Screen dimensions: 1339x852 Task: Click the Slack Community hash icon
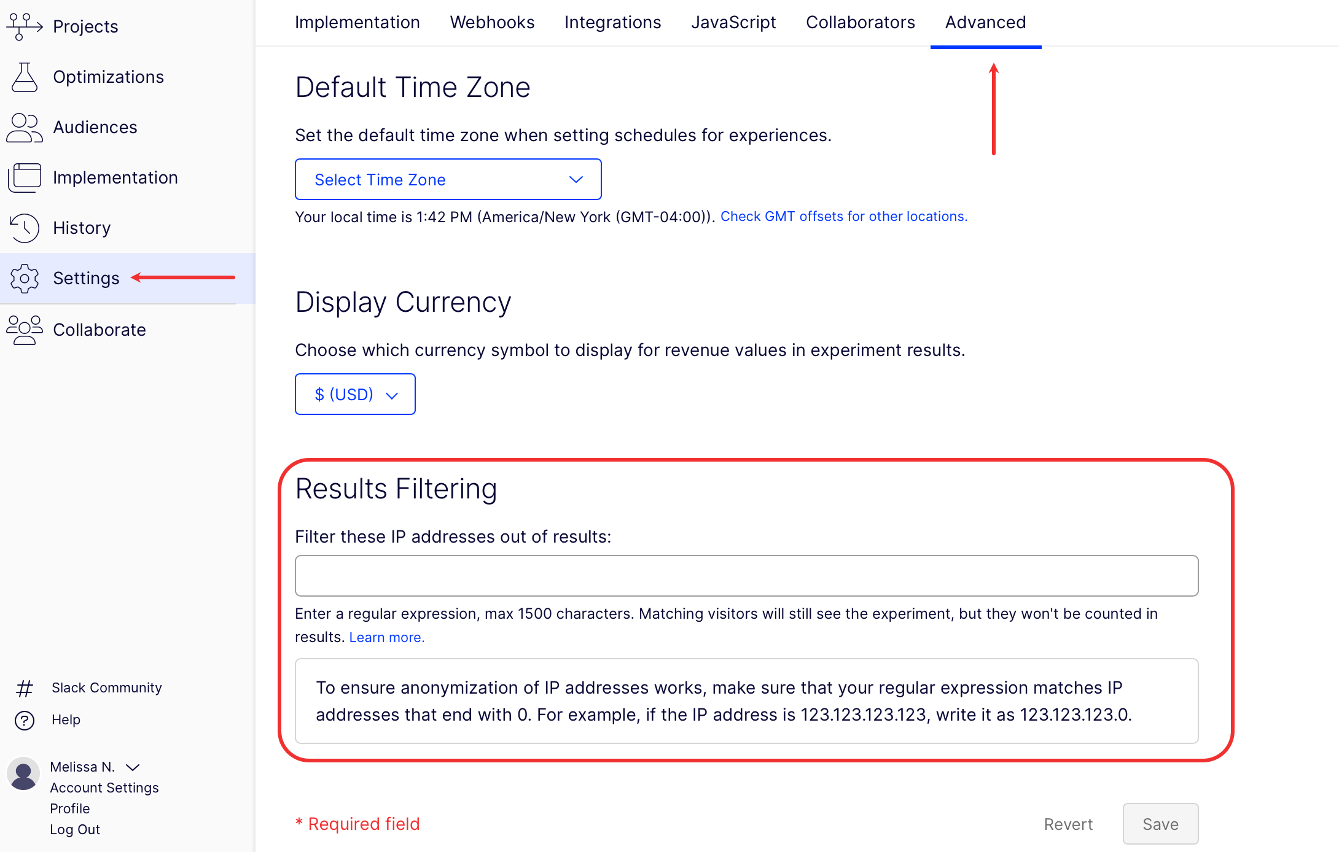click(x=25, y=688)
